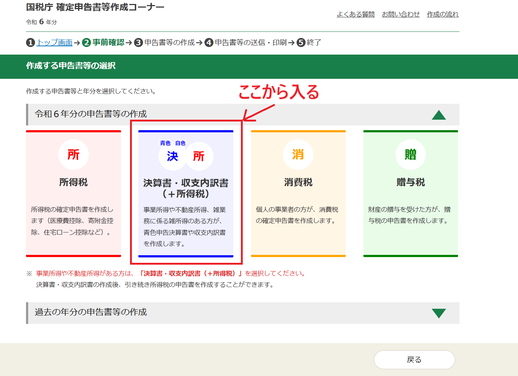
Task: Open the 作成の流れ link
Action: click(x=443, y=14)
